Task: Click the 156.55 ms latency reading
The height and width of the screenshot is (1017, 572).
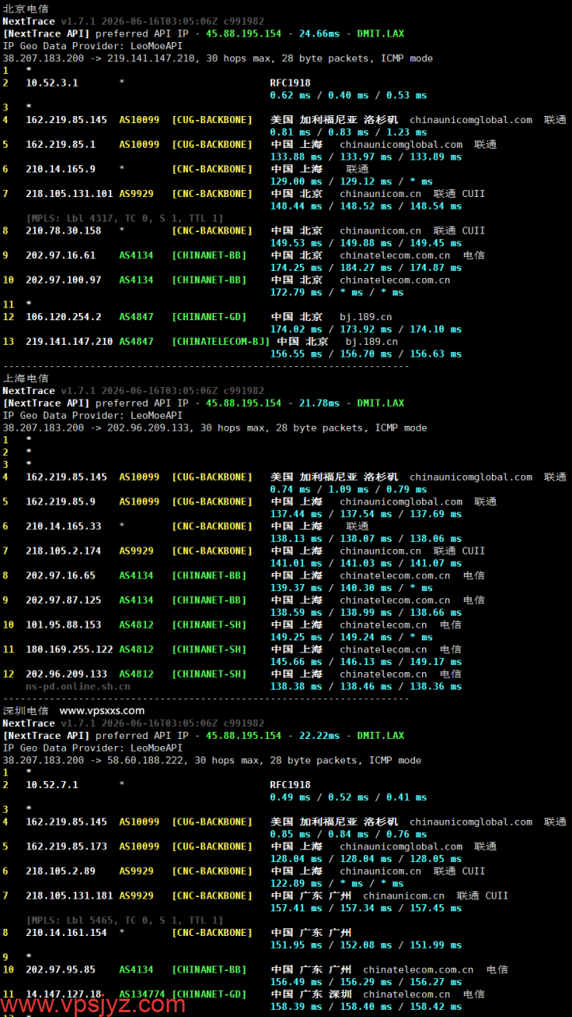Action: [297, 354]
